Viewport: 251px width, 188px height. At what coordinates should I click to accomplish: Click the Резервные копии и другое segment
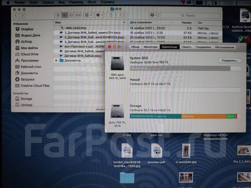coord(155,116)
